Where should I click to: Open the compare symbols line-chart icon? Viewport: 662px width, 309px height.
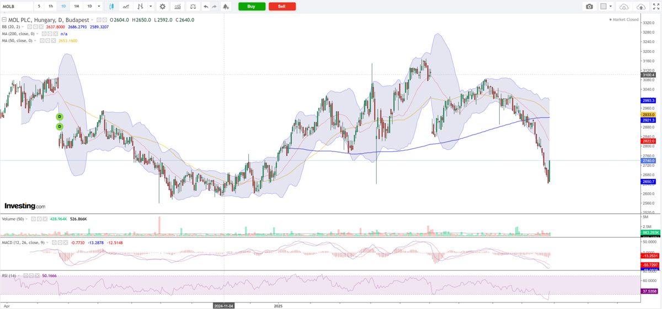coord(126,6)
